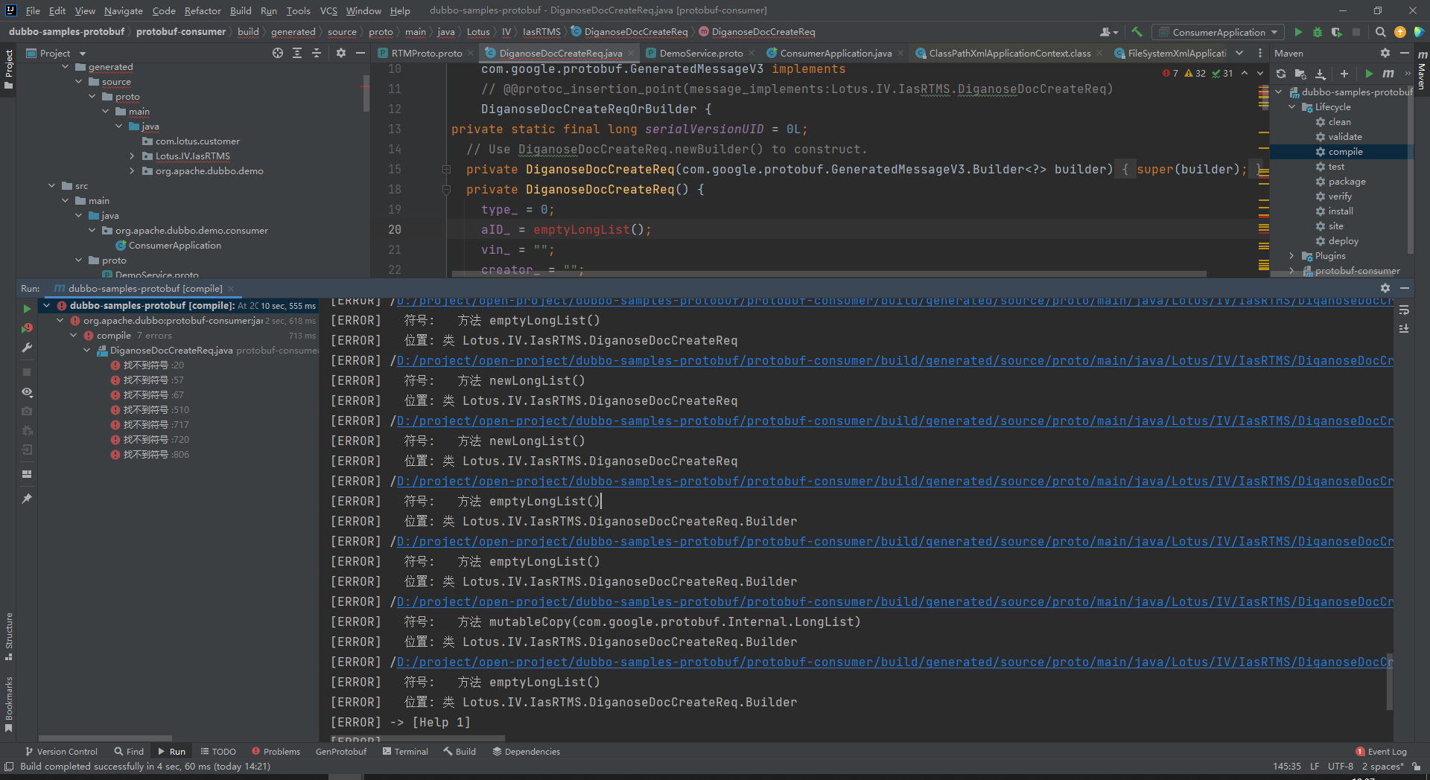Run ConsumerApplication with the green play icon

(x=1298, y=32)
